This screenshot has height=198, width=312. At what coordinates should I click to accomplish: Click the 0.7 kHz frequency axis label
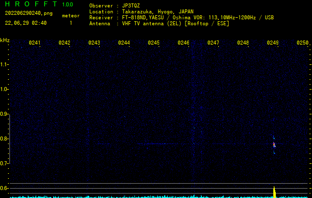click(x=4, y=163)
